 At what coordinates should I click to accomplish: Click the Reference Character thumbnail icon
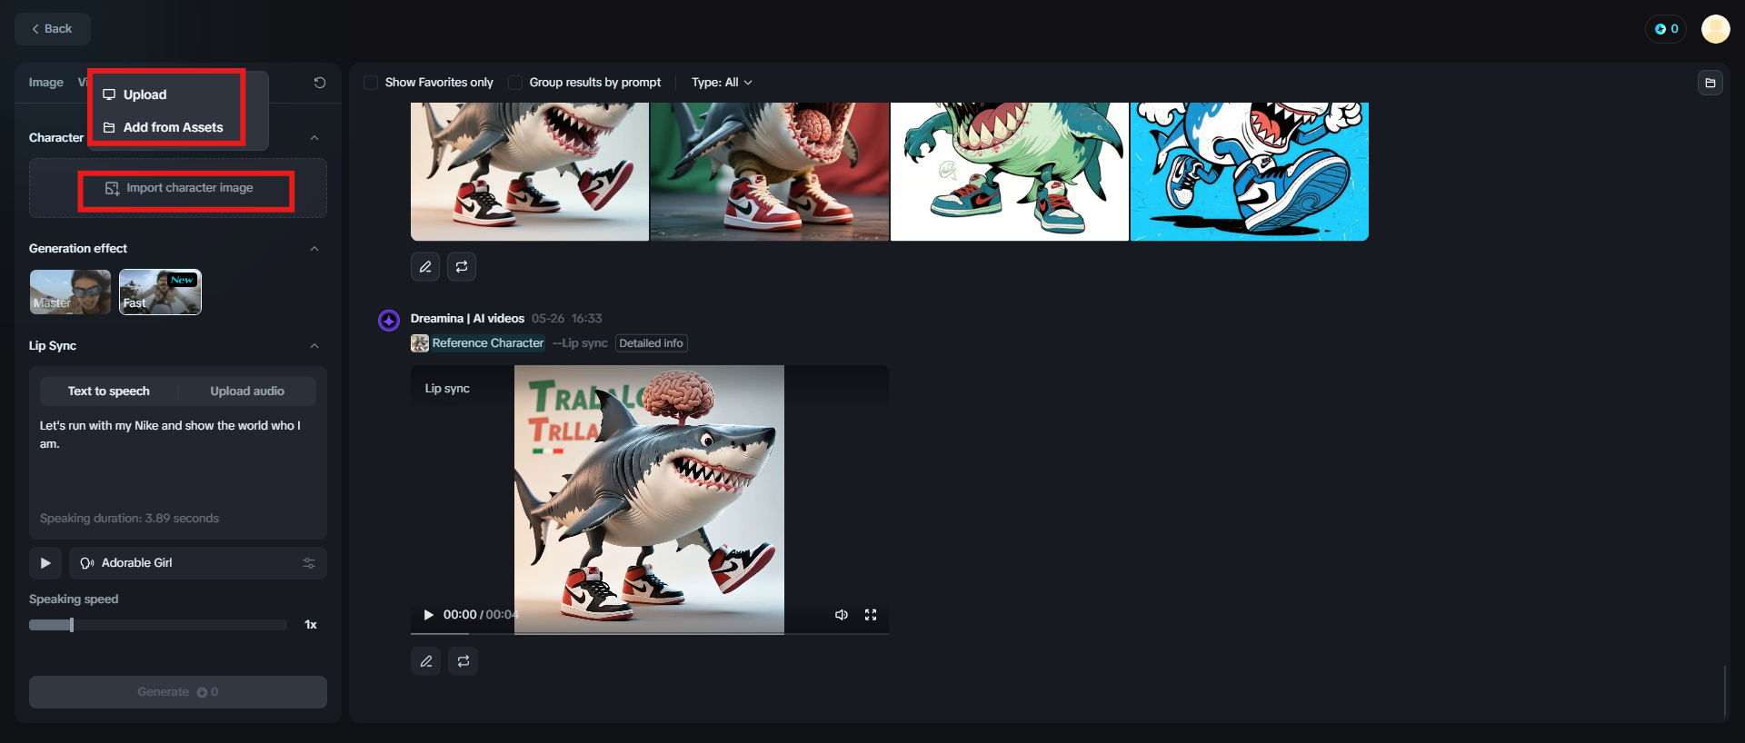tap(420, 343)
